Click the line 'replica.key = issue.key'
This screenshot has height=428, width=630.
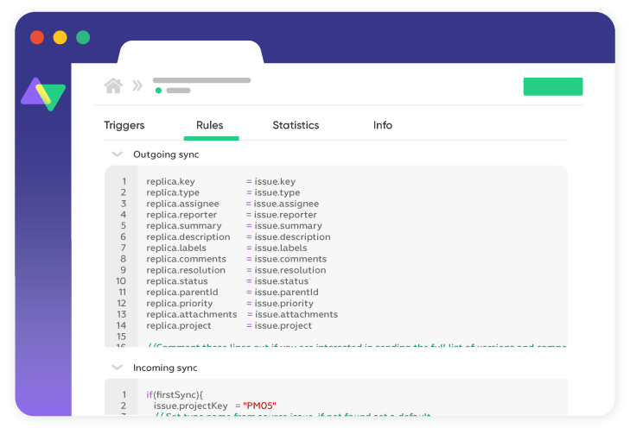(221, 182)
